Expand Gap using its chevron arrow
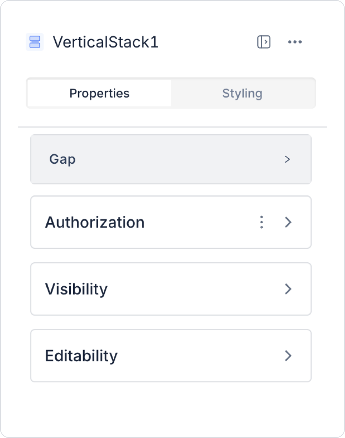Viewport: 345px width, 438px height. point(287,159)
